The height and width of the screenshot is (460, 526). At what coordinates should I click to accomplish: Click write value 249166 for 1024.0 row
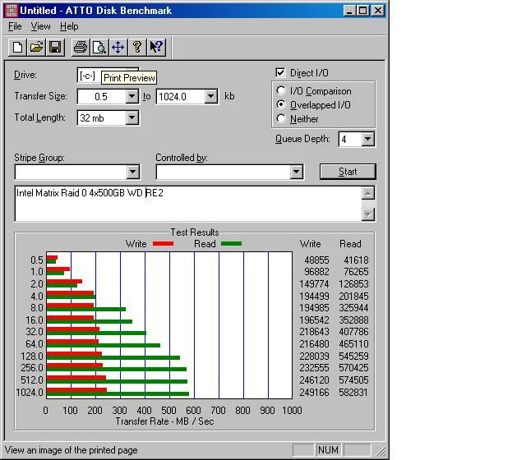[x=314, y=393]
